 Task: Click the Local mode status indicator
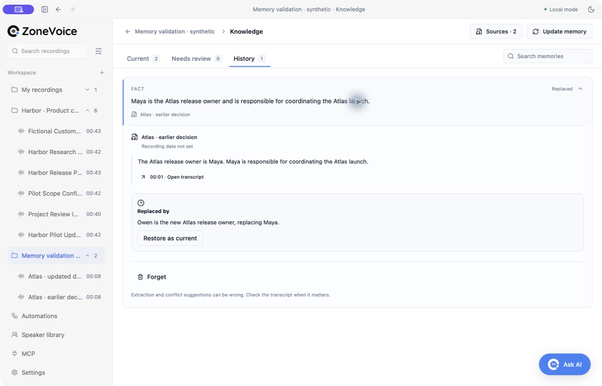coord(561,9)
